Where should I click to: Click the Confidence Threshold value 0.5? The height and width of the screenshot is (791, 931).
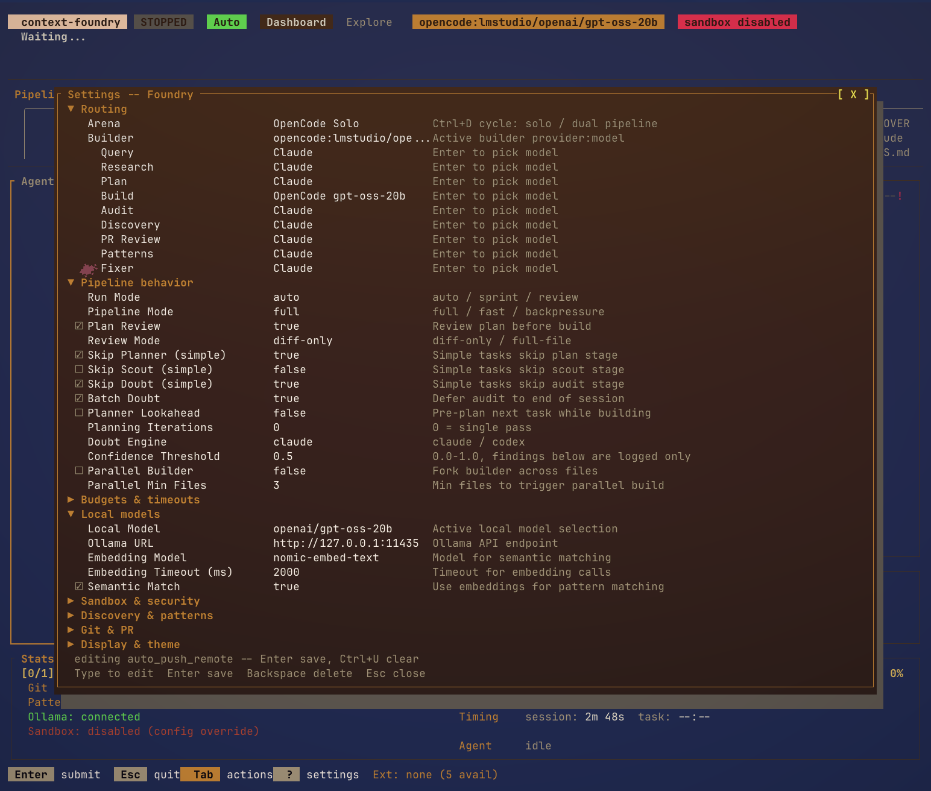point(283,456)
